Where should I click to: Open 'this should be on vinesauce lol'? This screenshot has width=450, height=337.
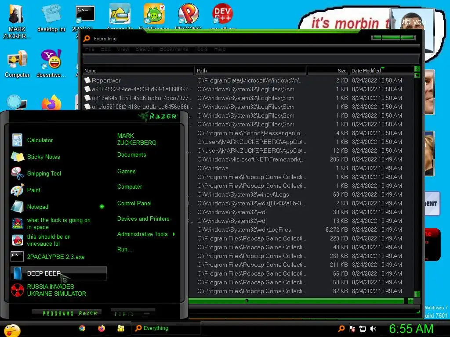pyautogui.click(x=58, y=240)
